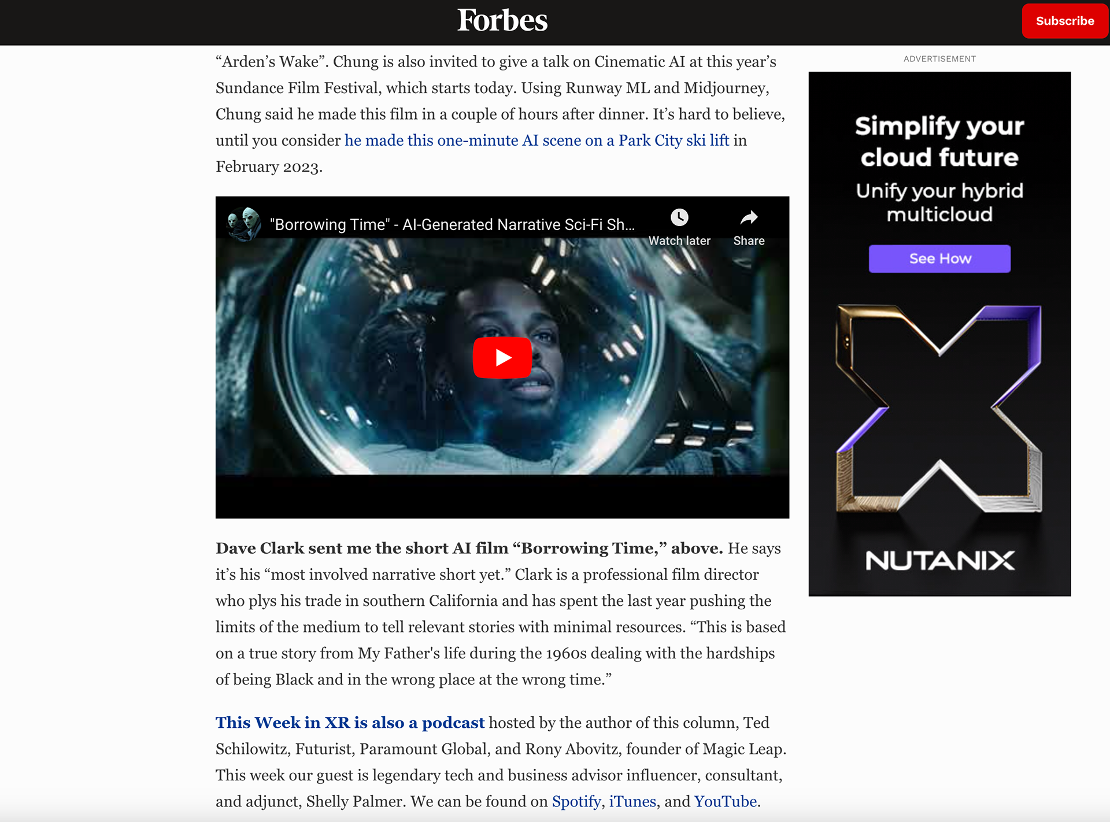Play the Borrowing Time YouTube video
Viewport: 1110px width, 822px height.
[502, 358]
